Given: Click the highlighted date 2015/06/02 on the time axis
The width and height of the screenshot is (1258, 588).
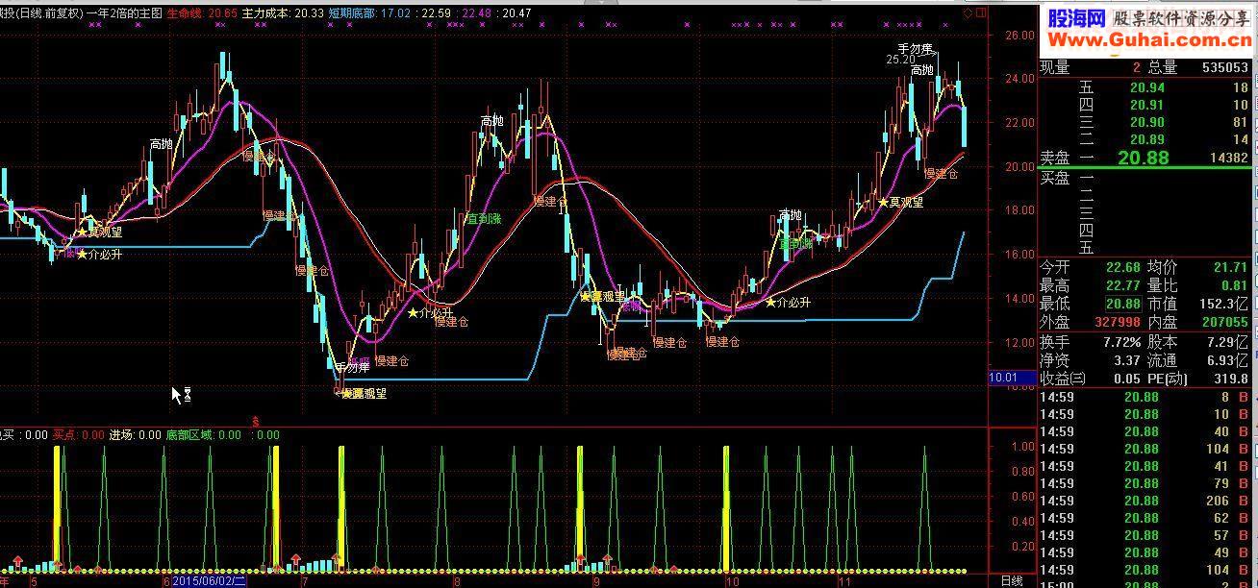Looking at the screenshot, I should [210, 581].
